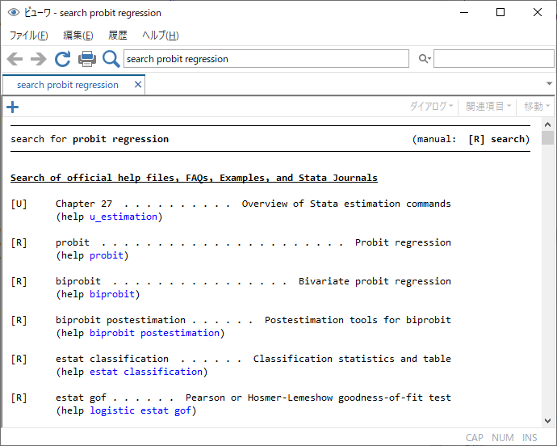557x446 pixels.
Task: Expand the tab list dropdown arrow
Action: pos(549,84)
